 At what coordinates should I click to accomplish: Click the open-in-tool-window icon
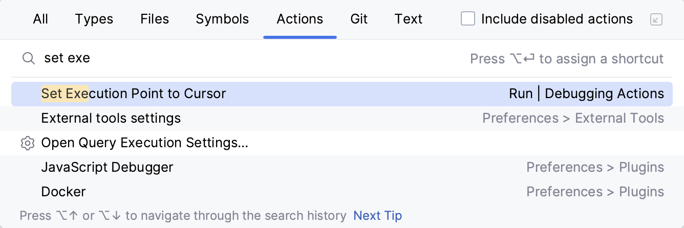[x=656, y=20]
